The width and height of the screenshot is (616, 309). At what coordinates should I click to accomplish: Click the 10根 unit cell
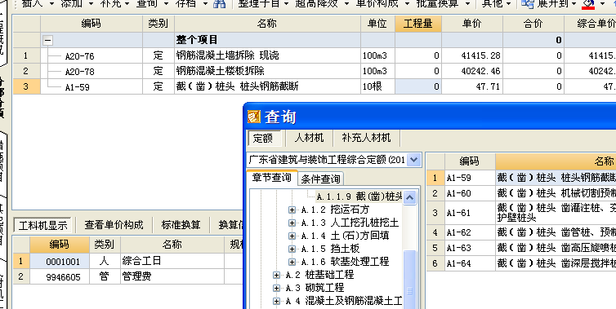pos(377,86)
